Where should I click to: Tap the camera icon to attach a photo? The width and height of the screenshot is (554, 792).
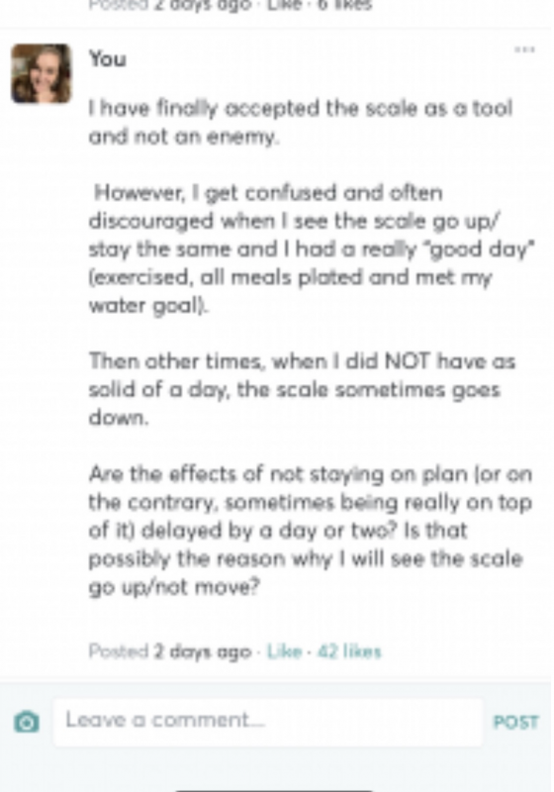click(x=27, y=722)
